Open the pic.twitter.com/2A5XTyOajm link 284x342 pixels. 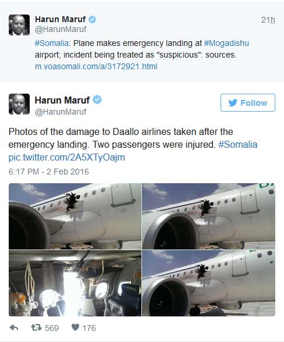(x=66, y=158)
